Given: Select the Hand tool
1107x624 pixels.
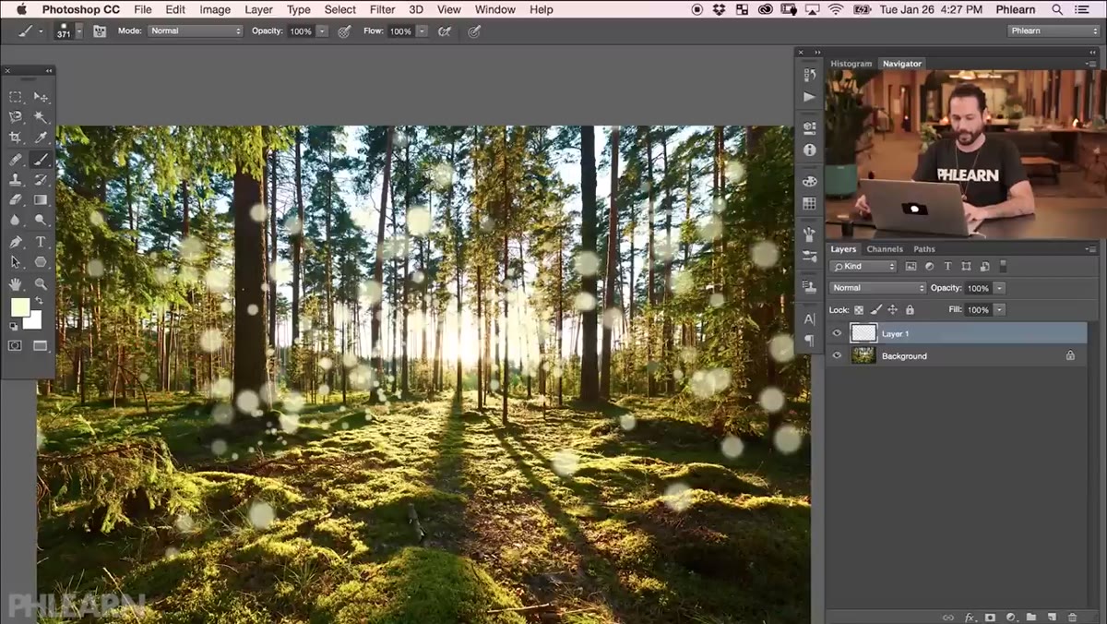Looking at the screenshot, I should [x=16, y=283].
